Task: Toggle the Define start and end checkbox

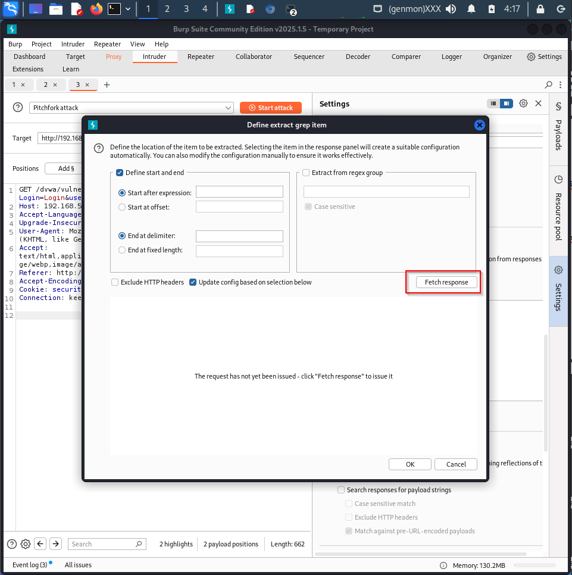Action: 120,173
